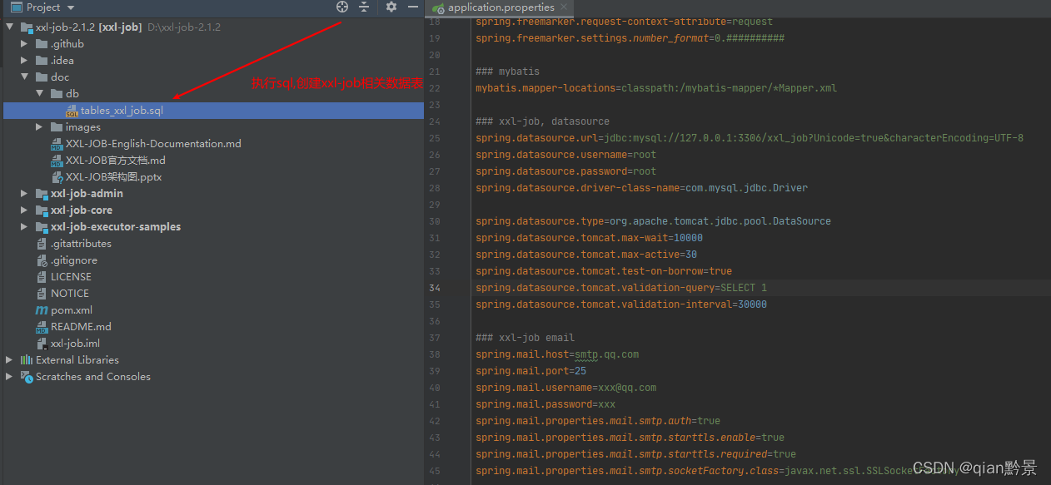Click the collapse all icon in Project panel
1051x485 pixels.
[364, 7]
